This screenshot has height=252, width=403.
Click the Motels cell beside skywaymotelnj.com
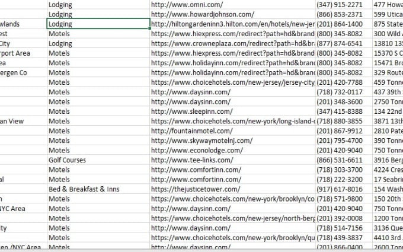98,141
